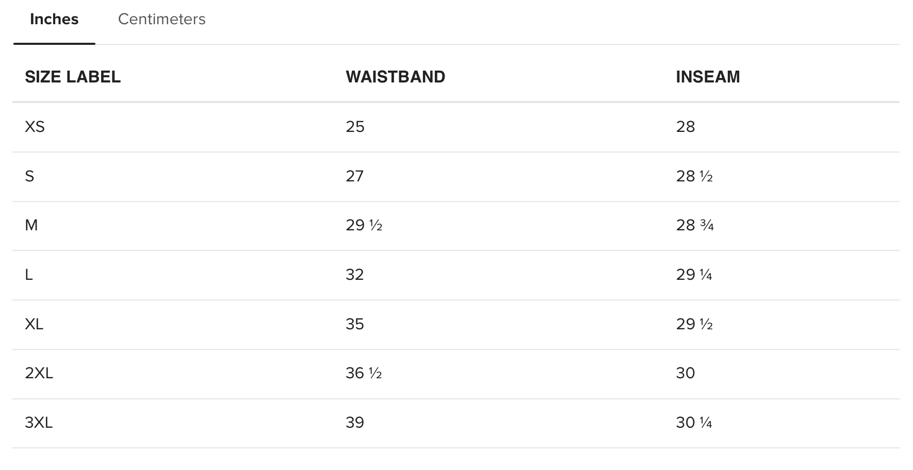Click the XL waistband value 35
913x470 pixels.
[355, 324]
